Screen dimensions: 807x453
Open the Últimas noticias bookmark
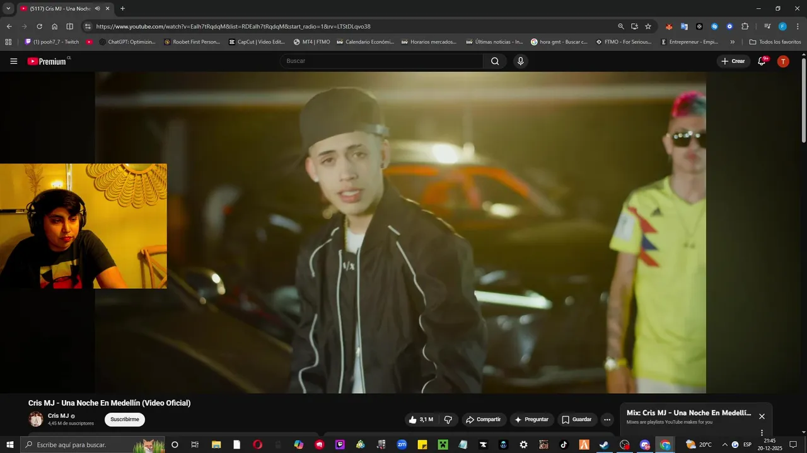click(495, 42)
